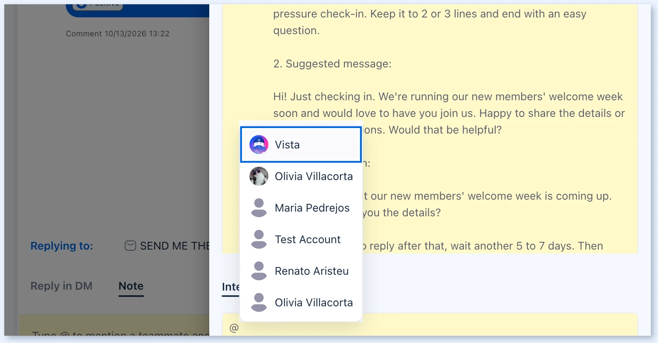This screenshot has width=658, height=343.
Task: Mention Maria Pedrejos
Action: 301,208
